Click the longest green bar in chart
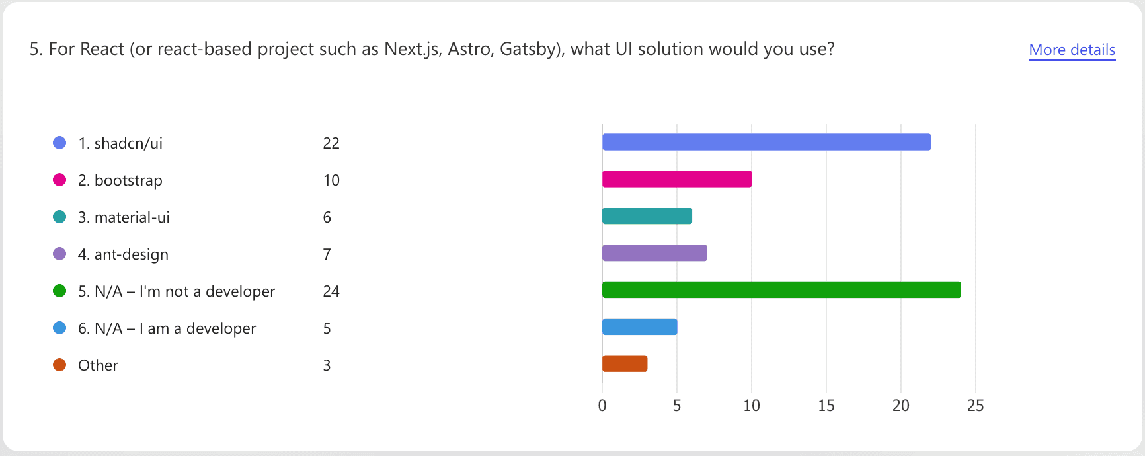1145x456 pixels. pyautogui.click(x=781, y=290)
